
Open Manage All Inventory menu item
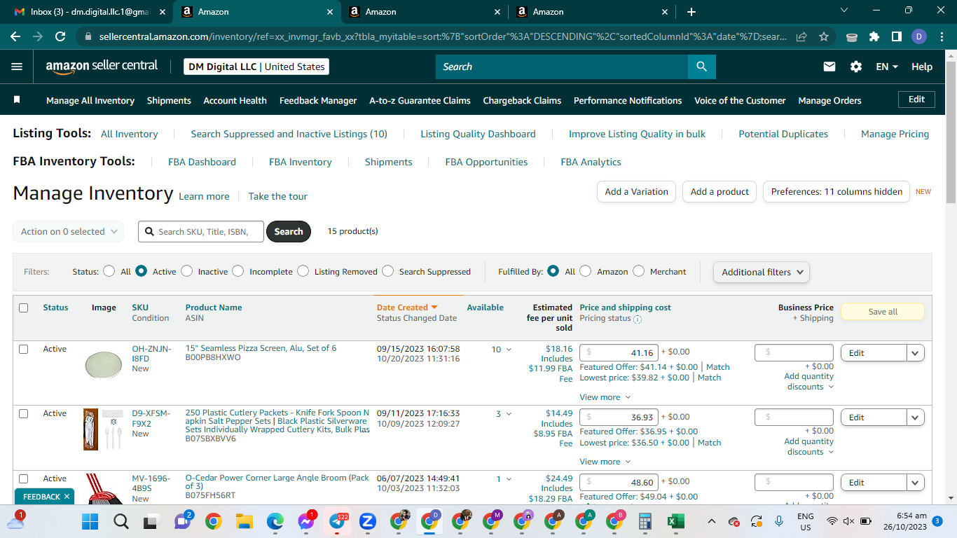click(x=90, y=100)
